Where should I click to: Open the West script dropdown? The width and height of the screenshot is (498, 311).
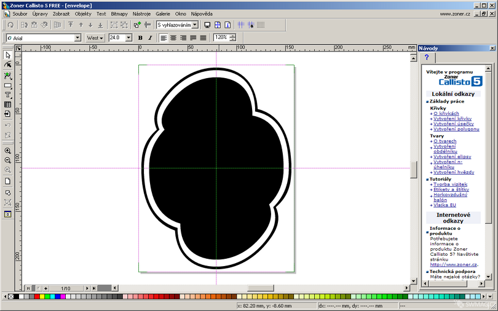pyautogui.click(x=95, y=38)
